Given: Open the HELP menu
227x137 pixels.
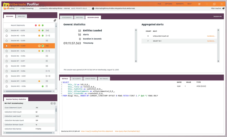Looking at the screenshot, I should 189,4.
